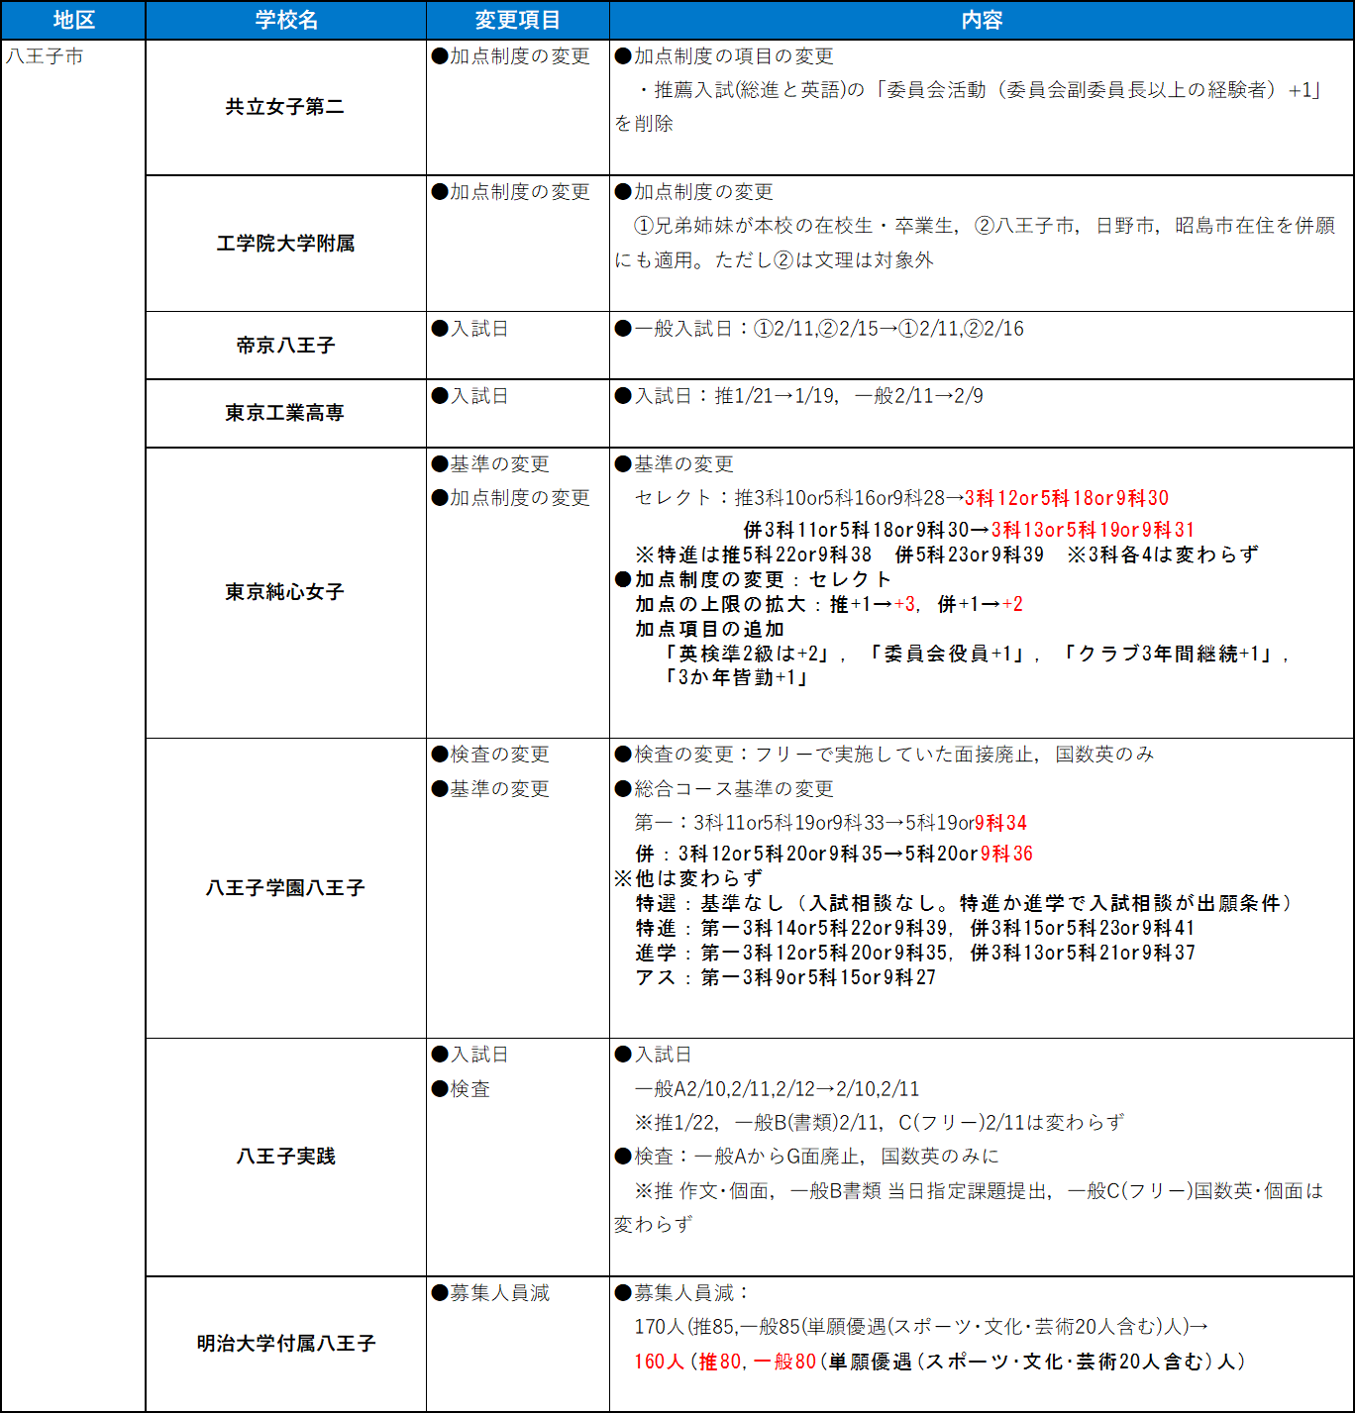This screenshot has height=1414, width=1356.
Task: Click the 特選：基準なし line
Action: point(966,903)
